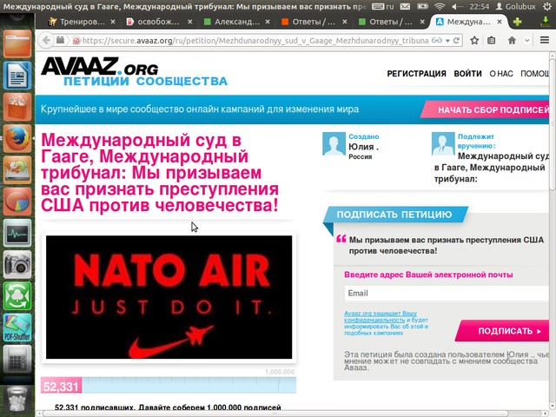Launch PDF-Shuffler from the dock
The width and height of the screenshot is (556, 417).
pos(17,328)
